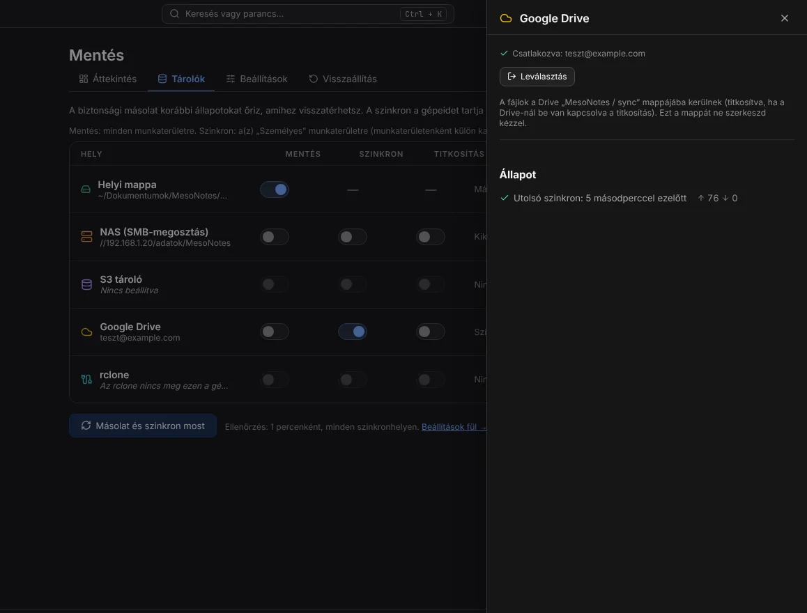
Task: Click the Másolat és szinkron most button
Action: pos(143,426)
